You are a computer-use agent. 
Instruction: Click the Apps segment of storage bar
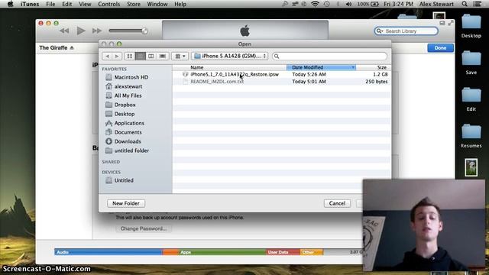click(x=222, y=252)
